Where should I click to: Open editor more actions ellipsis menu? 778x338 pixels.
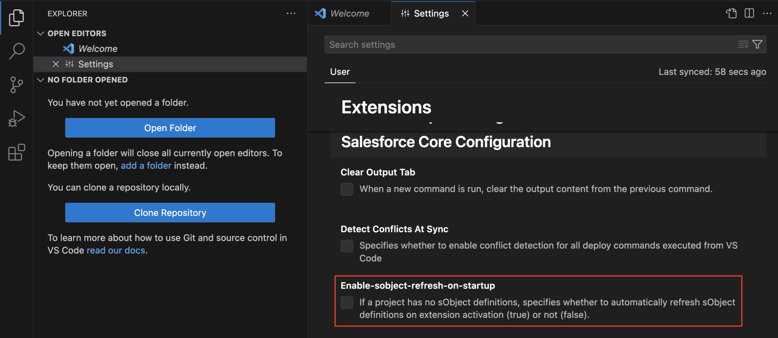pyautogui.click(x=767, y=13)
